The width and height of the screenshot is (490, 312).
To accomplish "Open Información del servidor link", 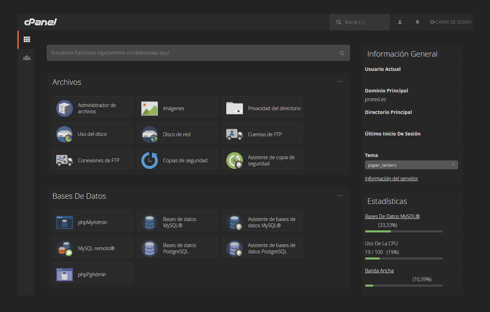I will (x=391, y=179).
